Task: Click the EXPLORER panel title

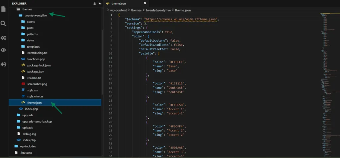Action: tap(19, 3)
